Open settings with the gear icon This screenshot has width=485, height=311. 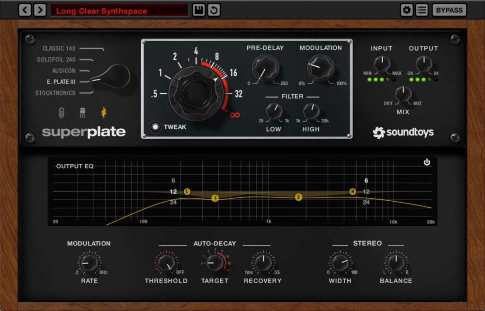tap(406, 10)
